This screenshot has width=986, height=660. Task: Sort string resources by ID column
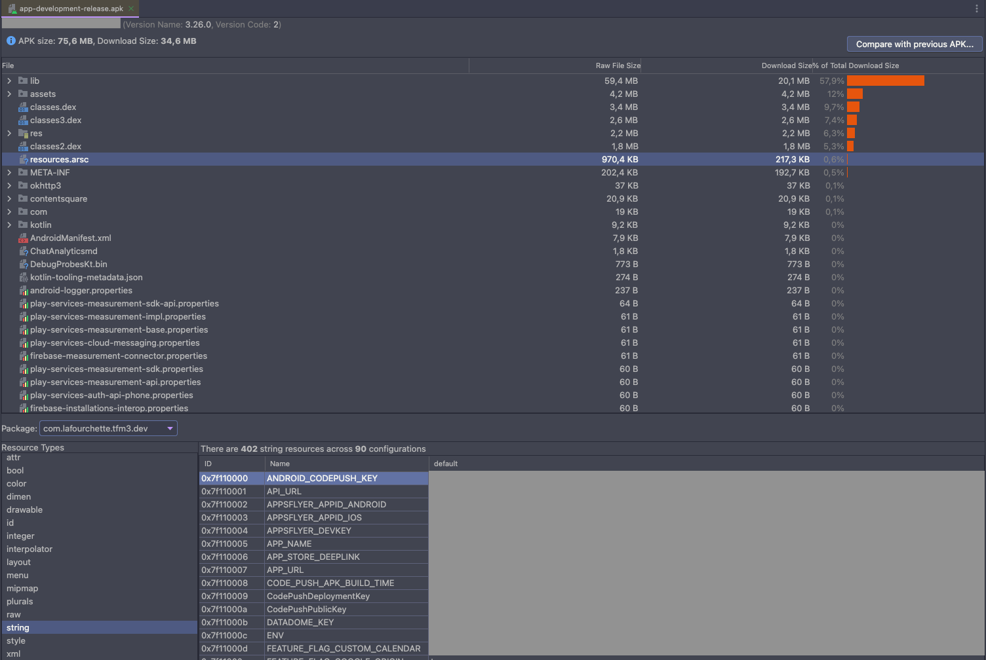click(232, 464)
